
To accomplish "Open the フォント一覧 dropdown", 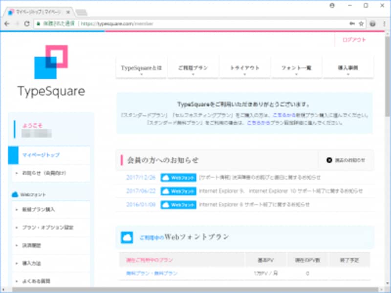I will [296, 67].
